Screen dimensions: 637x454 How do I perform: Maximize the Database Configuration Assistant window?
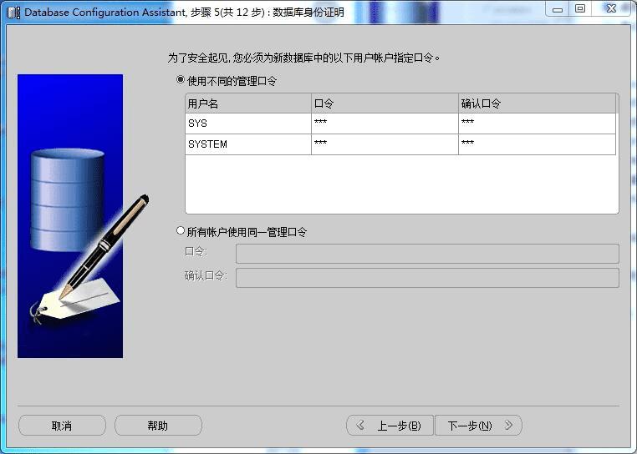(580, 9)
